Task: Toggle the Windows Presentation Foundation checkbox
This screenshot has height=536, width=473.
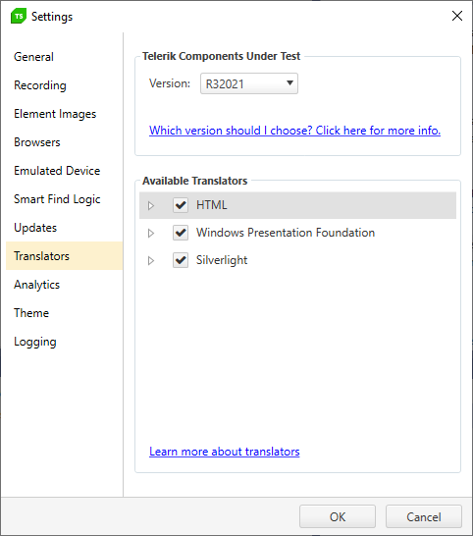Action: coord(181,233)
